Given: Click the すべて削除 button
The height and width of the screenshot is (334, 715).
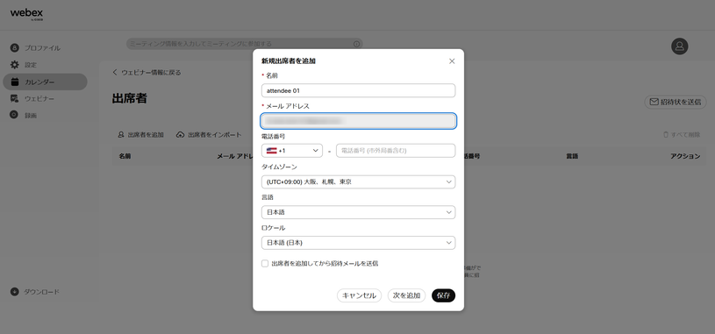Looking at the screenshot, I should tap(682, 135).
